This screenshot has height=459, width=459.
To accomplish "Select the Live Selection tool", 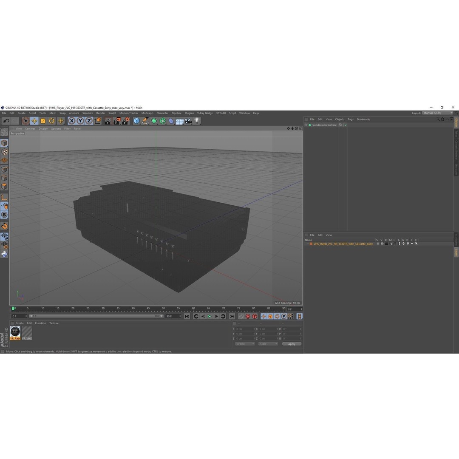I will (x=25, y=121).
